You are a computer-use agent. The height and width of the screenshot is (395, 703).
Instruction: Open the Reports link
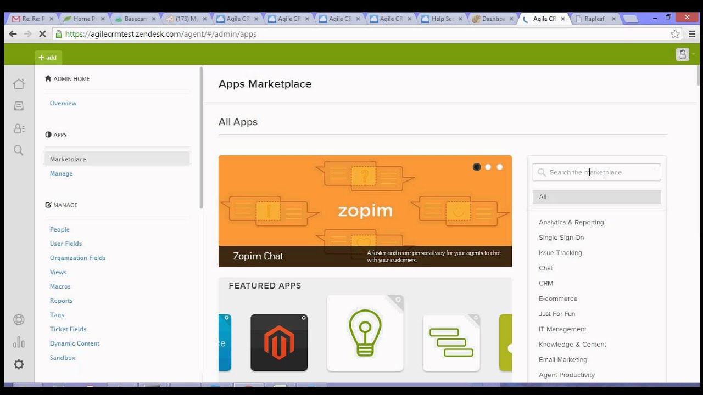(x=62, y=301)
